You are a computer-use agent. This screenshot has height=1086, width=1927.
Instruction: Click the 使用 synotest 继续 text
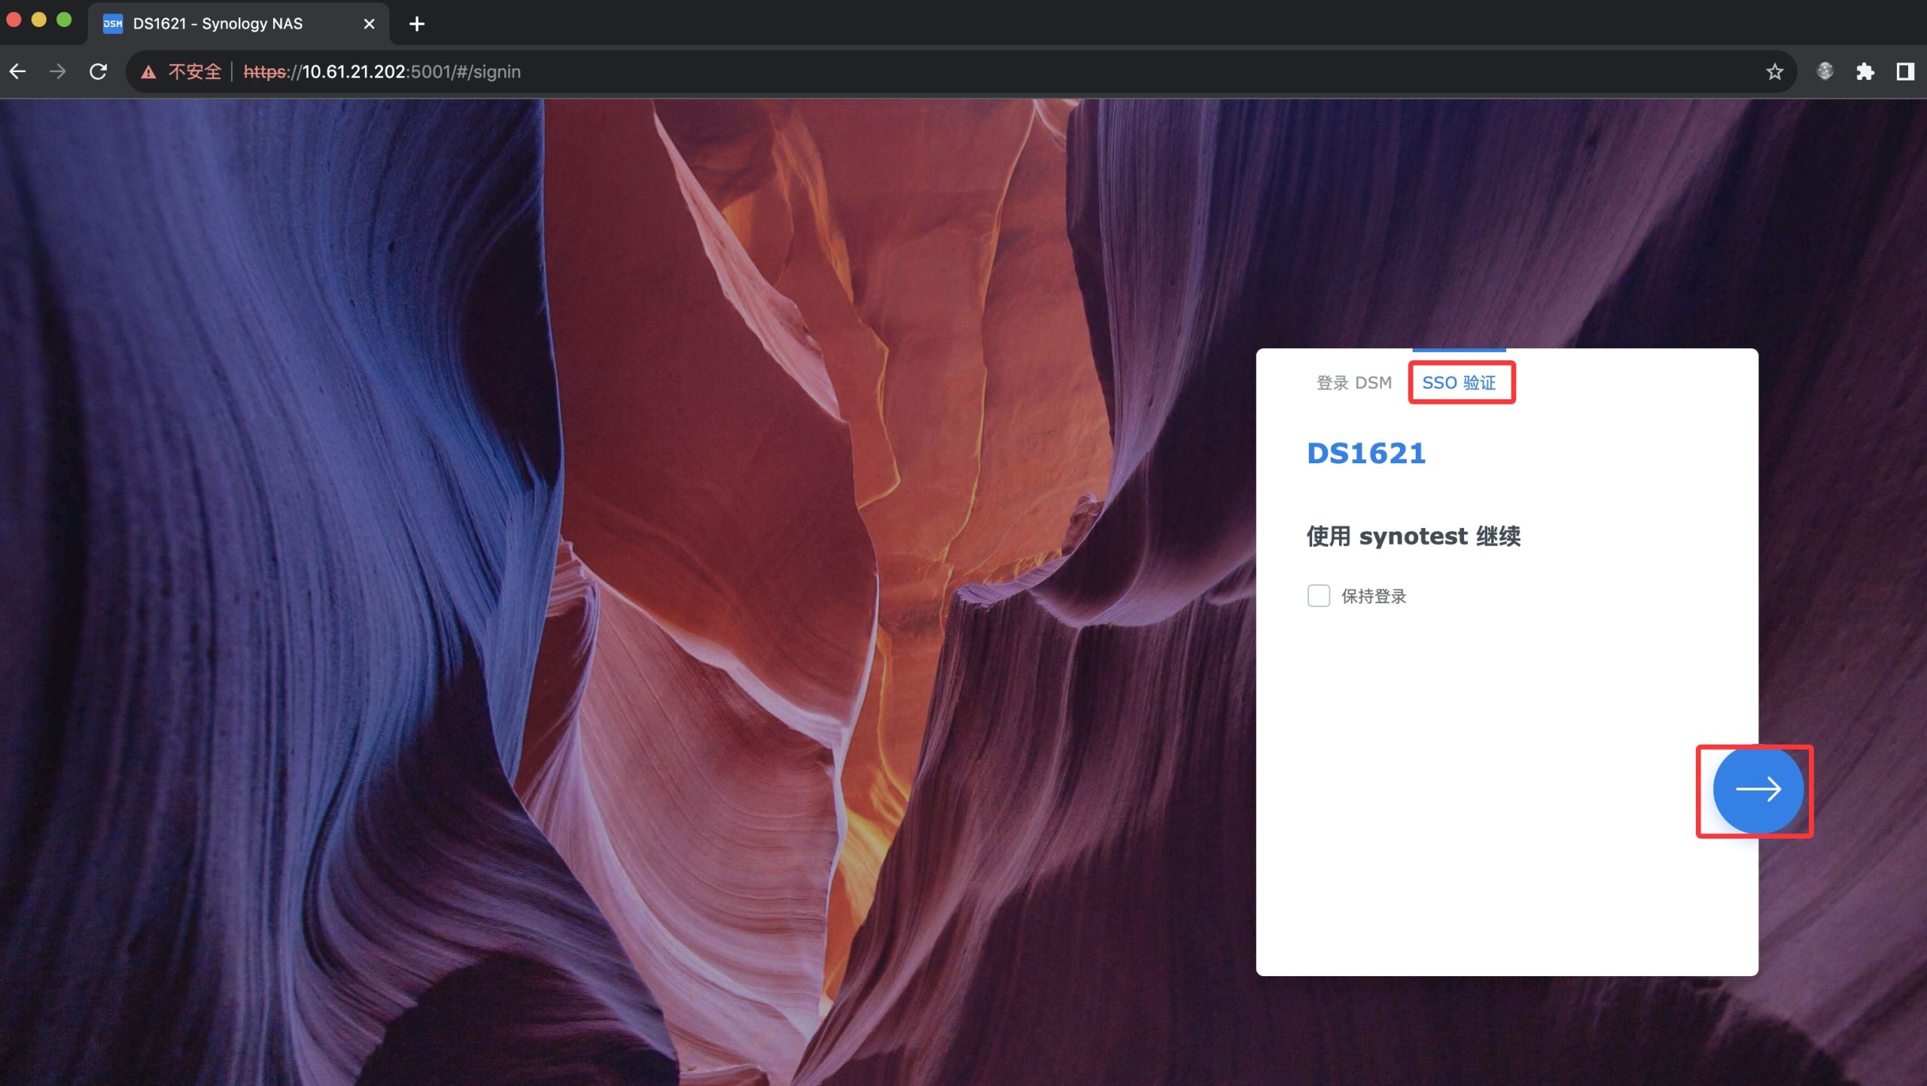click(x=1414, y=536)
